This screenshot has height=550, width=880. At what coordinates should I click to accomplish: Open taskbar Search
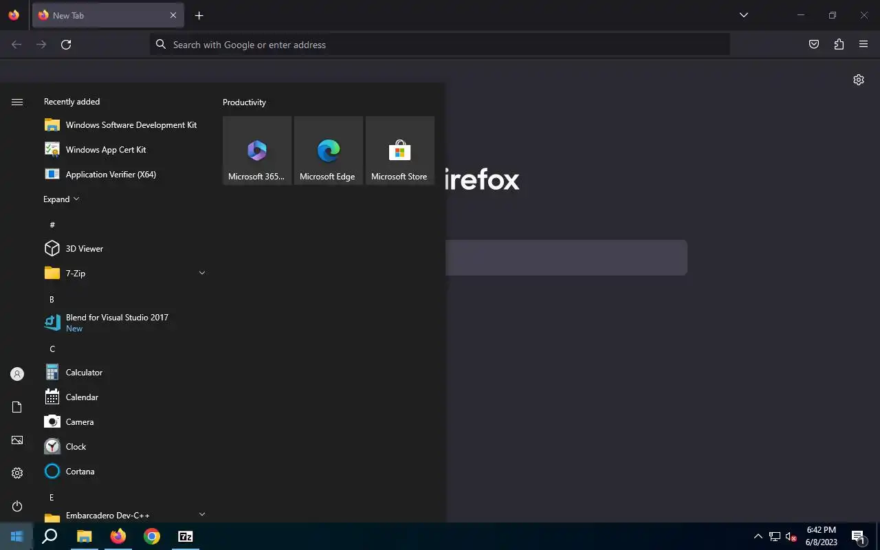pos(49,536)
